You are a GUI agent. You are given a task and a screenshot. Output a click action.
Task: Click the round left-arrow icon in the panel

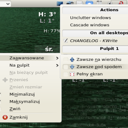click(x=110, y=3)
